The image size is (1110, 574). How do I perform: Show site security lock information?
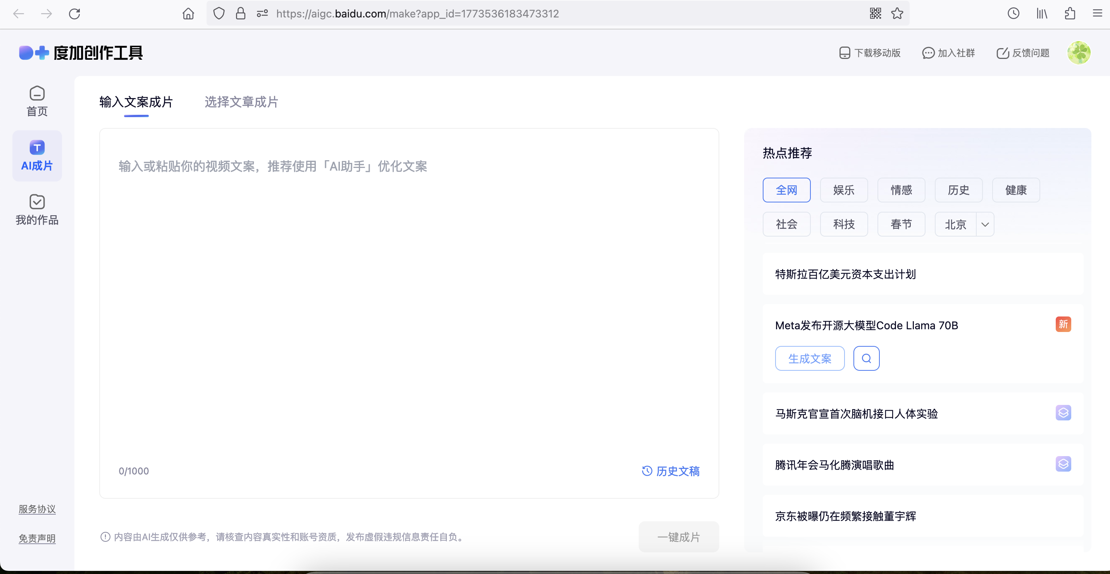click(x=240, y=13)
